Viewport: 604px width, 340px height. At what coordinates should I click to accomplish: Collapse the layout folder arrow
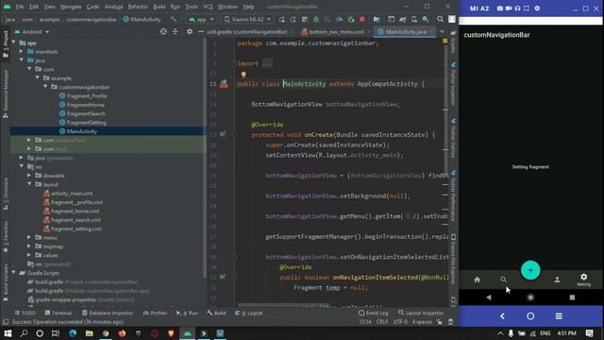[x=29, y=184]
